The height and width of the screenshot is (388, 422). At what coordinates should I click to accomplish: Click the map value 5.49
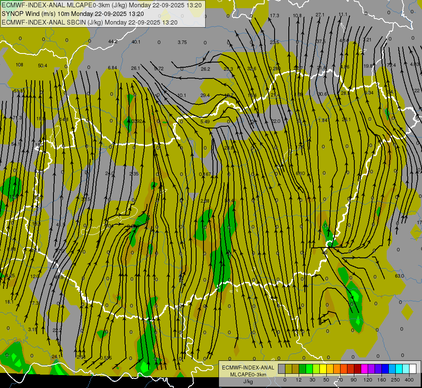coord(205,122)
